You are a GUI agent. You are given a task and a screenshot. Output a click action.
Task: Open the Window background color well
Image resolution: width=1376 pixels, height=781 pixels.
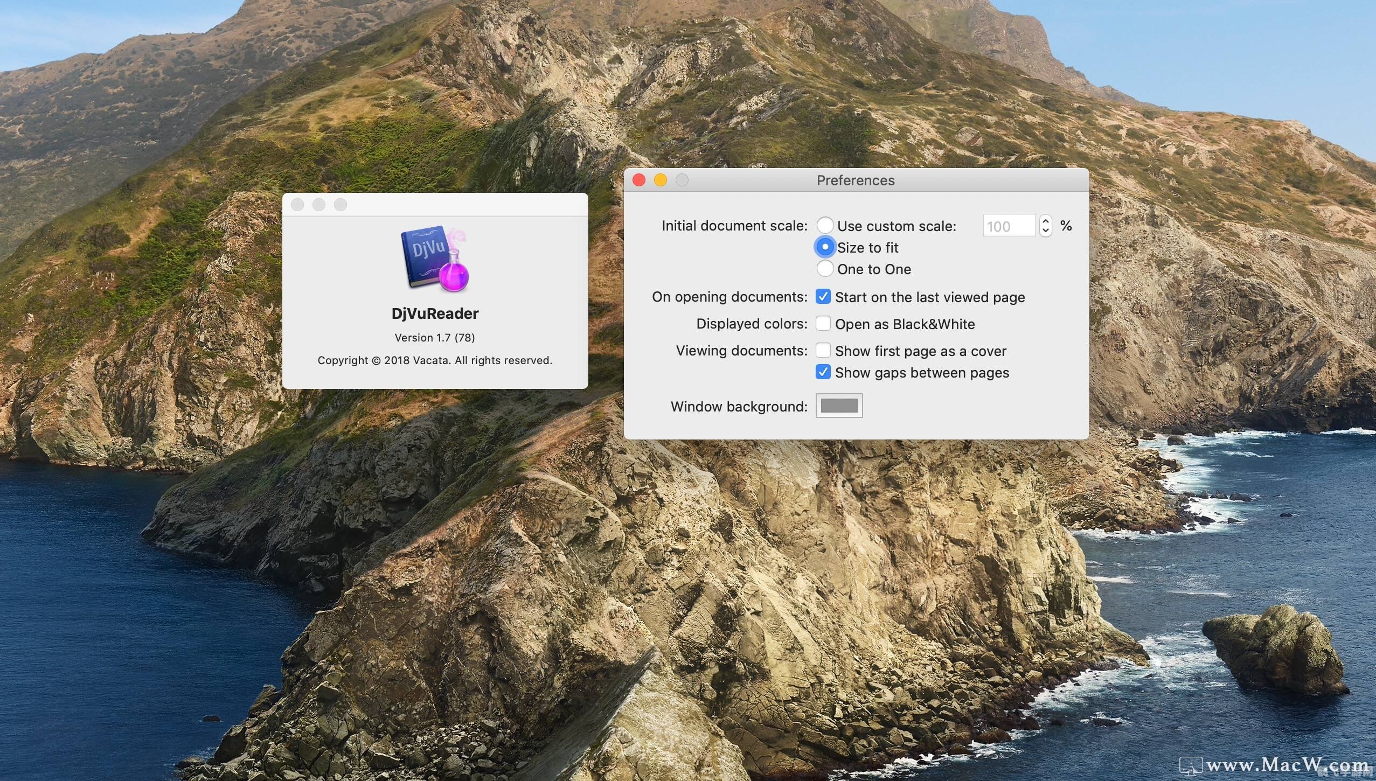click(x=839, y=406)
